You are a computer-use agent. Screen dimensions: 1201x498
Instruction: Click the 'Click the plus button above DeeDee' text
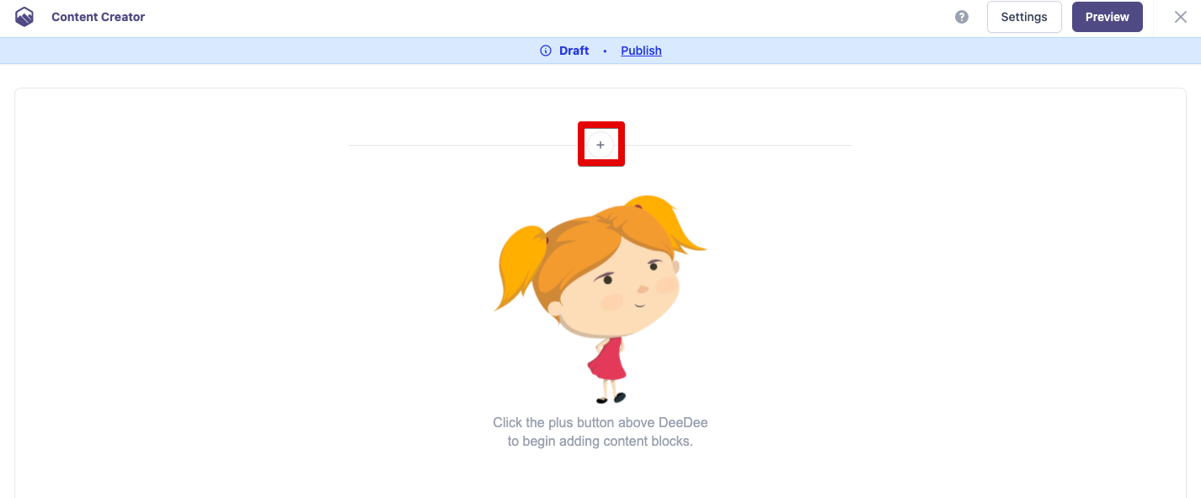click(600, 422)
